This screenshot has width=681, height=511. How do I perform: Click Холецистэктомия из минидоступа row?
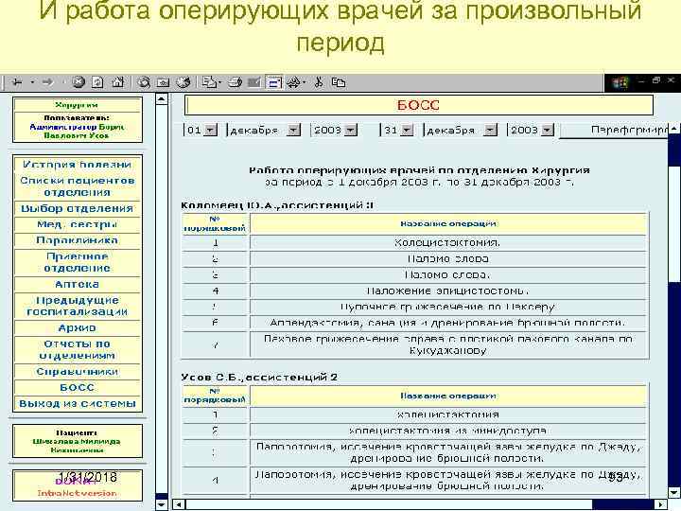(x=415, y=431)
